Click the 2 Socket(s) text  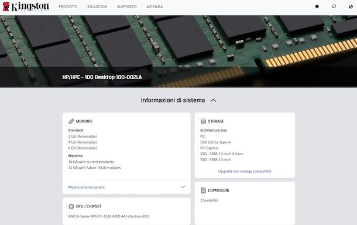pyautogui.click(x=209, y=200)
